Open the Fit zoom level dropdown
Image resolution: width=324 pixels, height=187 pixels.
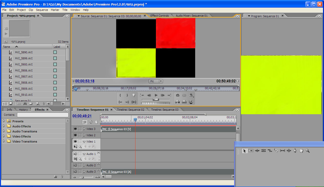(x=156, y=81)
